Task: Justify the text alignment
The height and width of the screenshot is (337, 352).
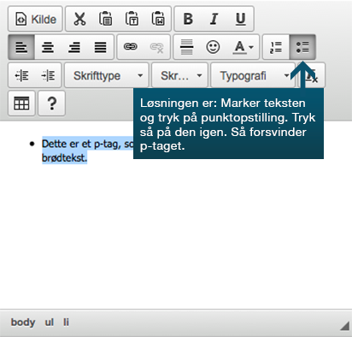Action: pyautogui.click(x=100, y=47)
